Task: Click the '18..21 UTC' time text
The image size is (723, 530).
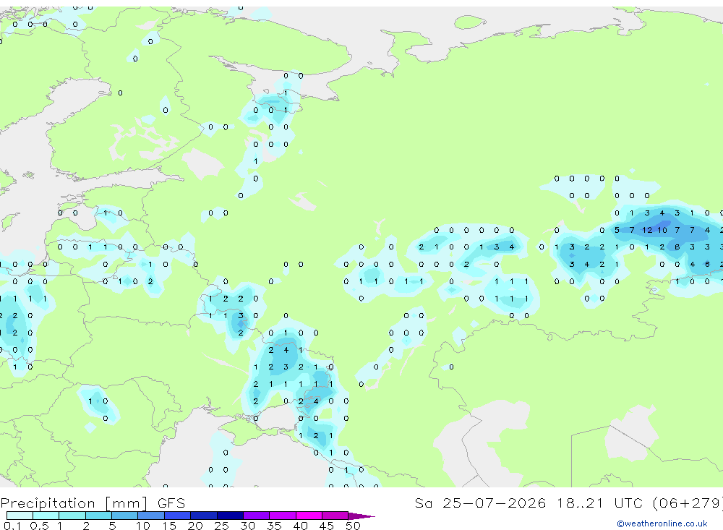Action: click(599, 503)
